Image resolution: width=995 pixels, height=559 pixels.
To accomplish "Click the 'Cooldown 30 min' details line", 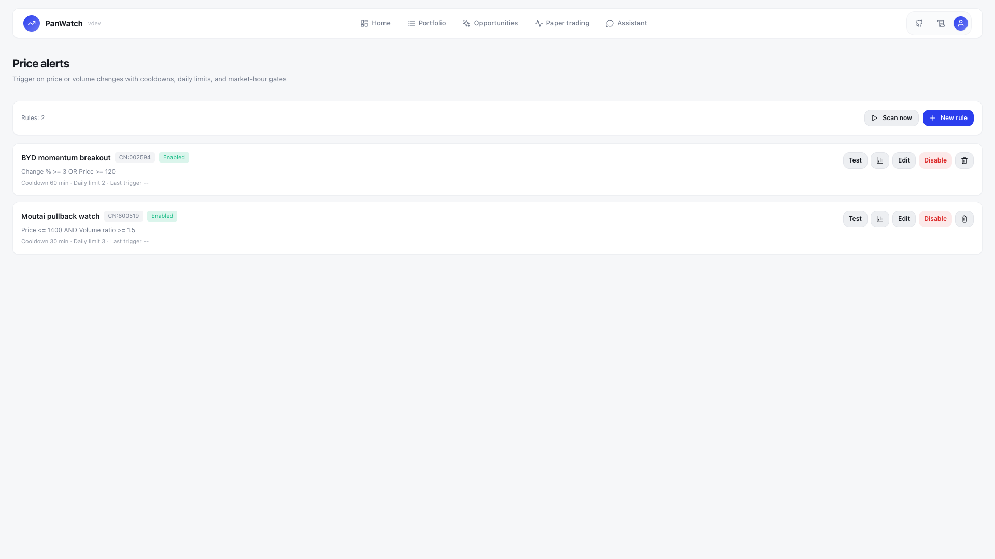I will coord(85,241).
